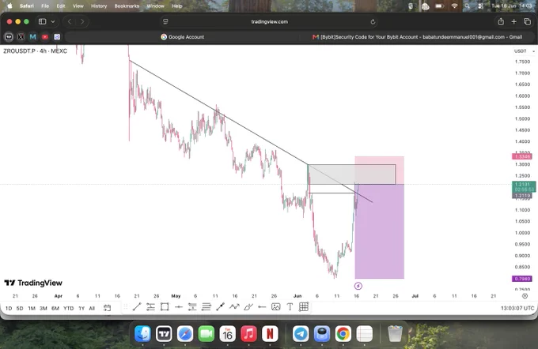Click the ZROUSDT.P symbol title
538x349 pixels.
click(35, 51)
